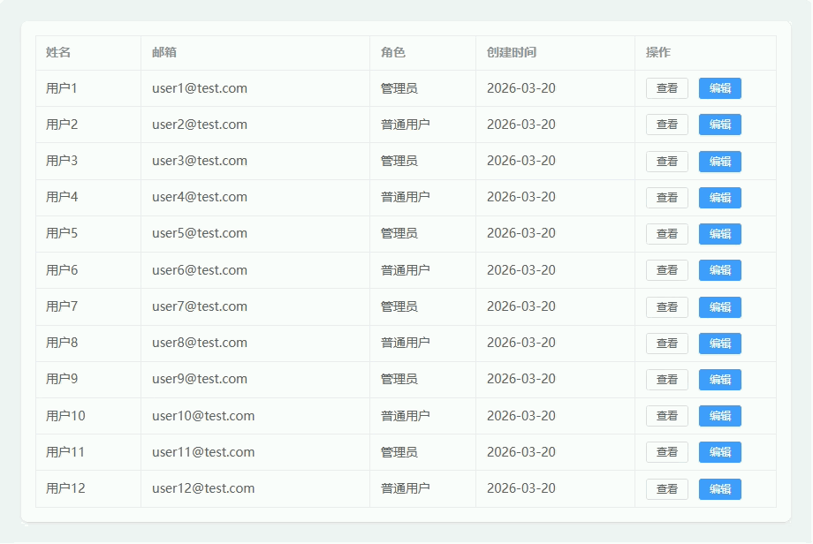
Task: Click the 用户10 name cell
Action: coord(65,415)
